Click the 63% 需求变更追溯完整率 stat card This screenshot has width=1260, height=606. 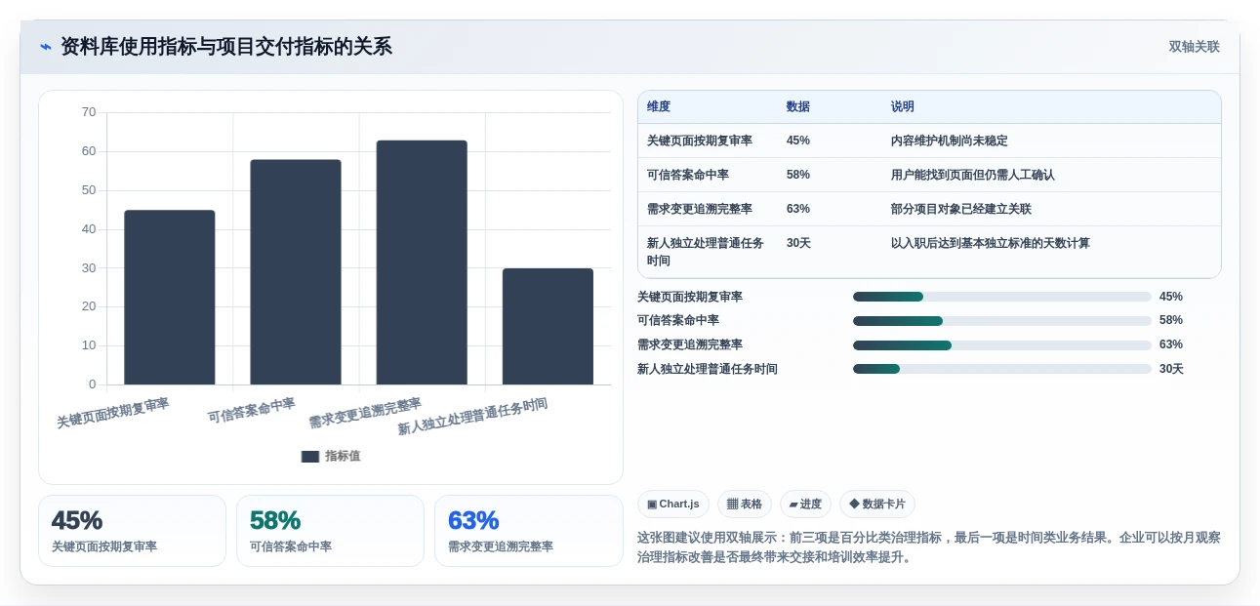click(529, 531)
